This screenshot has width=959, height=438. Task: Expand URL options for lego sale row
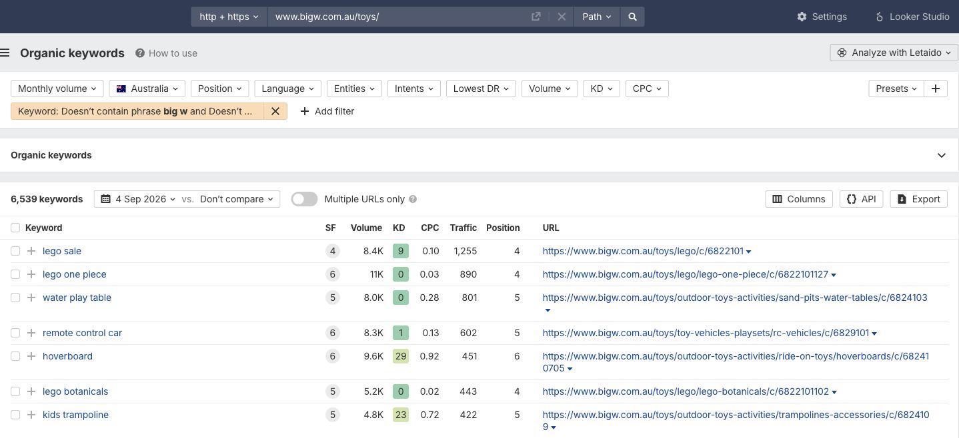pyautogui.click(x=749, y=252)
